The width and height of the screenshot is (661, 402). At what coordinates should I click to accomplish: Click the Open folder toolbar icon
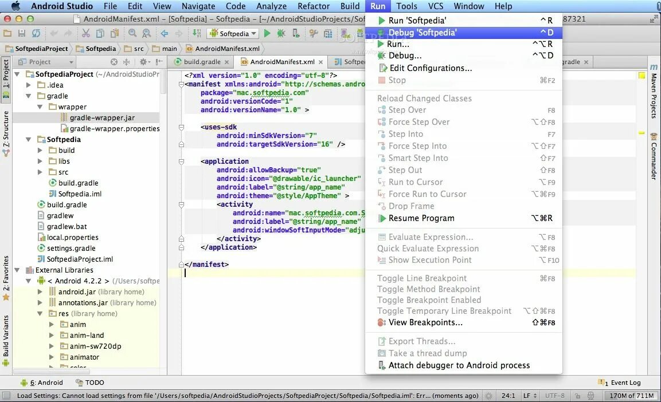coord(7,33)
